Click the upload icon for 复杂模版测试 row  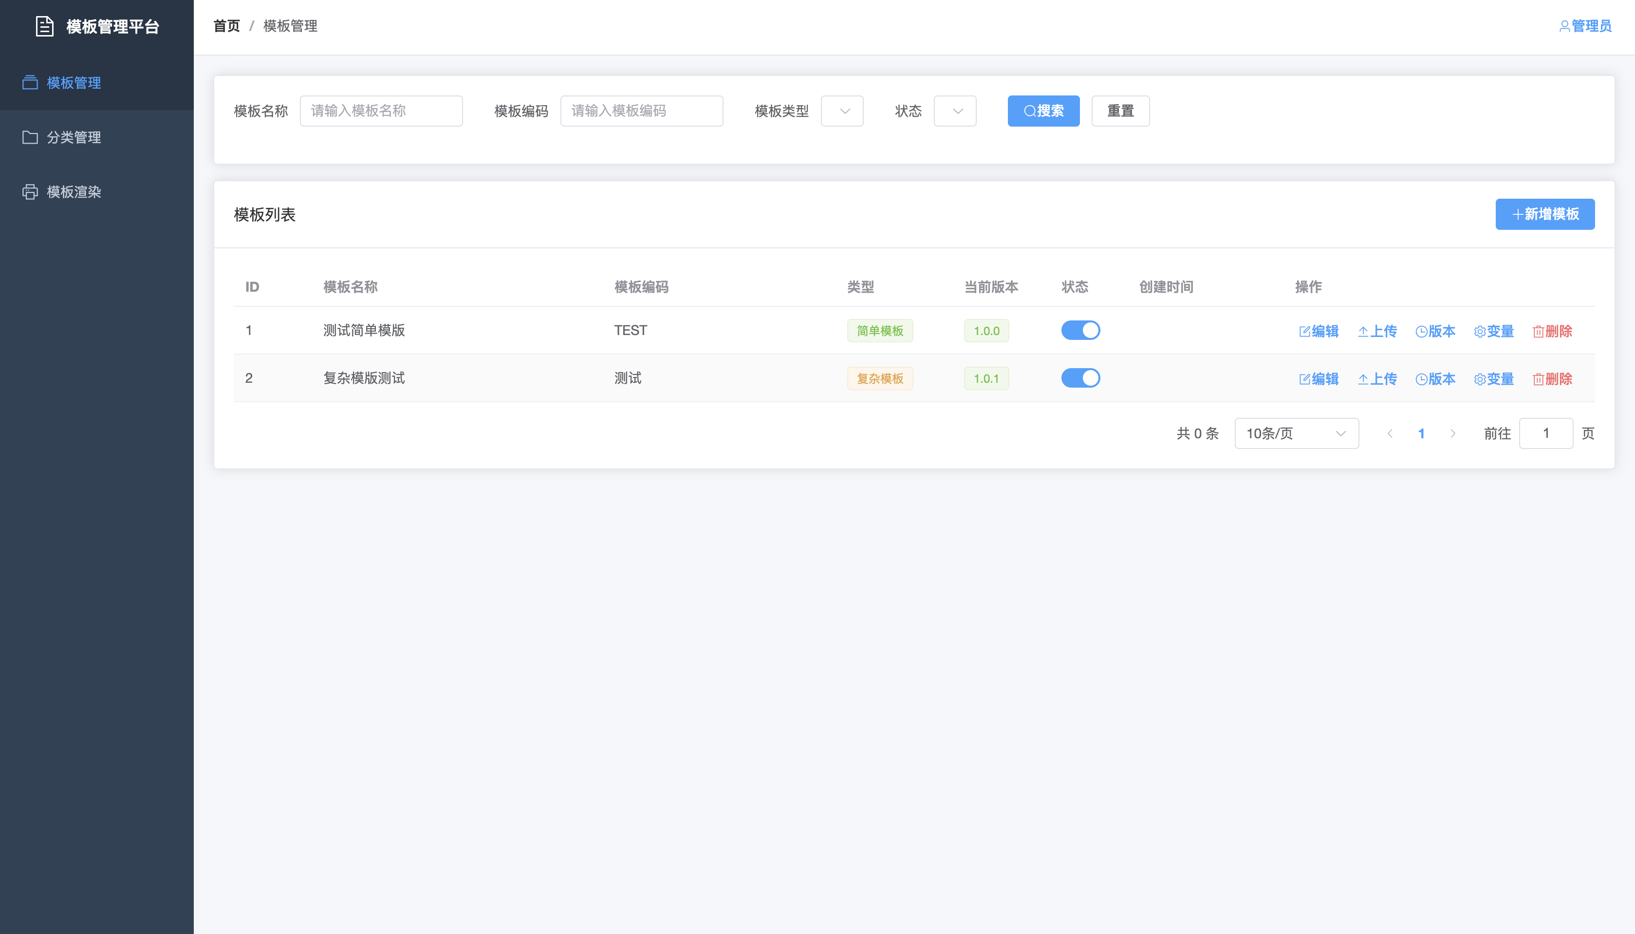[1363, 379]
